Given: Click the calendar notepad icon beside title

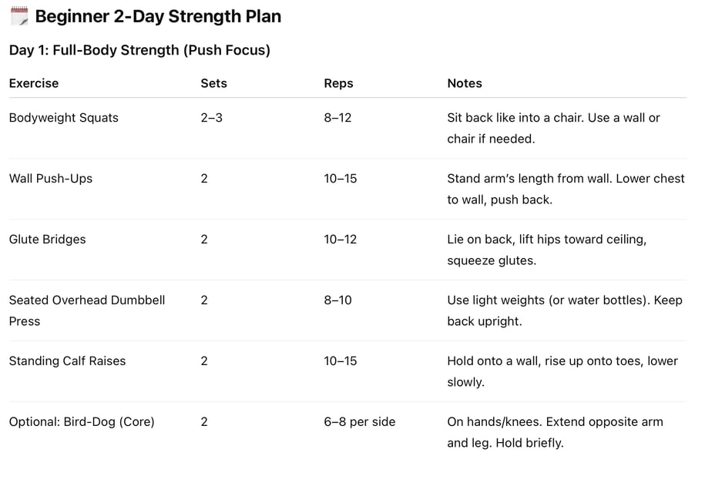Looking at the screenshot, I should coord(19,16).
